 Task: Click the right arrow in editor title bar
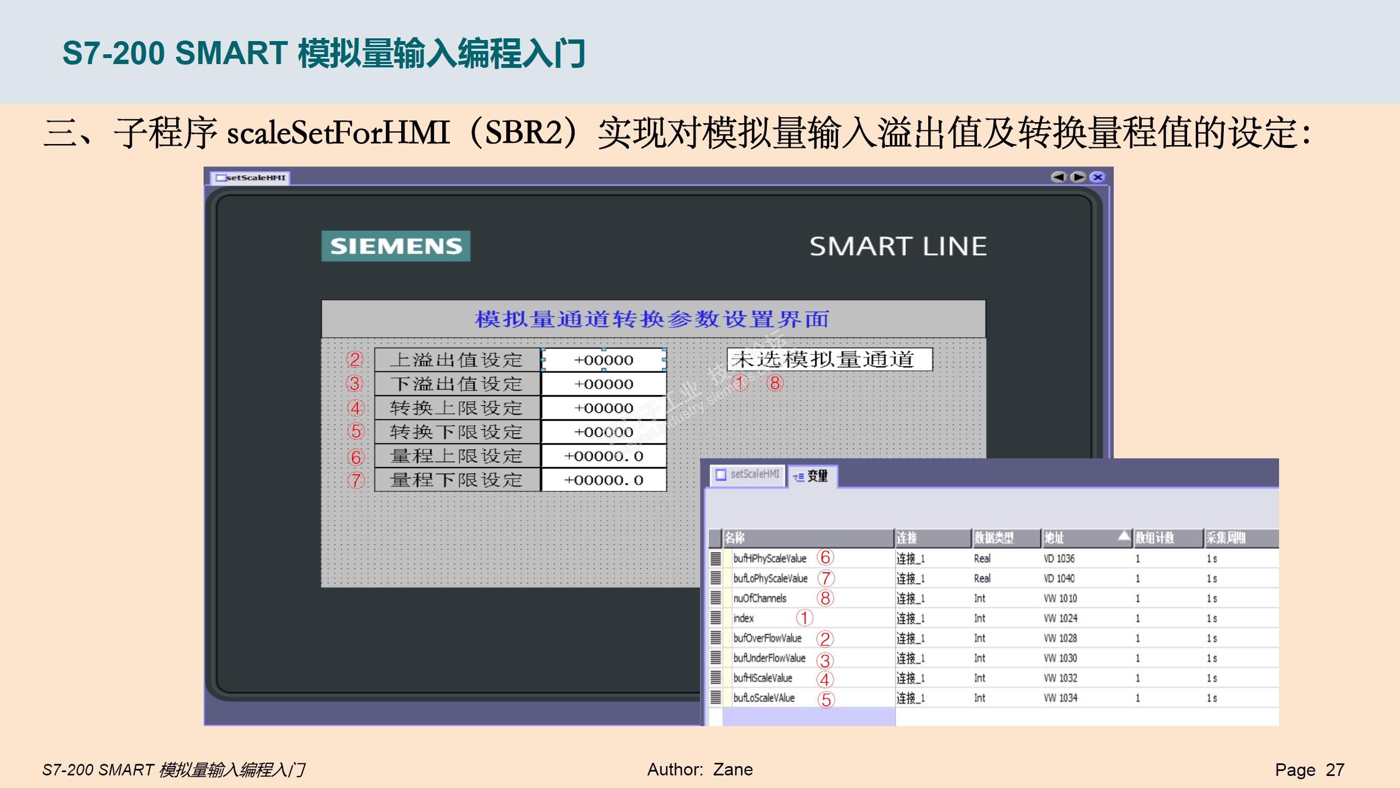pyautogui.click(x=1078, y=177)
